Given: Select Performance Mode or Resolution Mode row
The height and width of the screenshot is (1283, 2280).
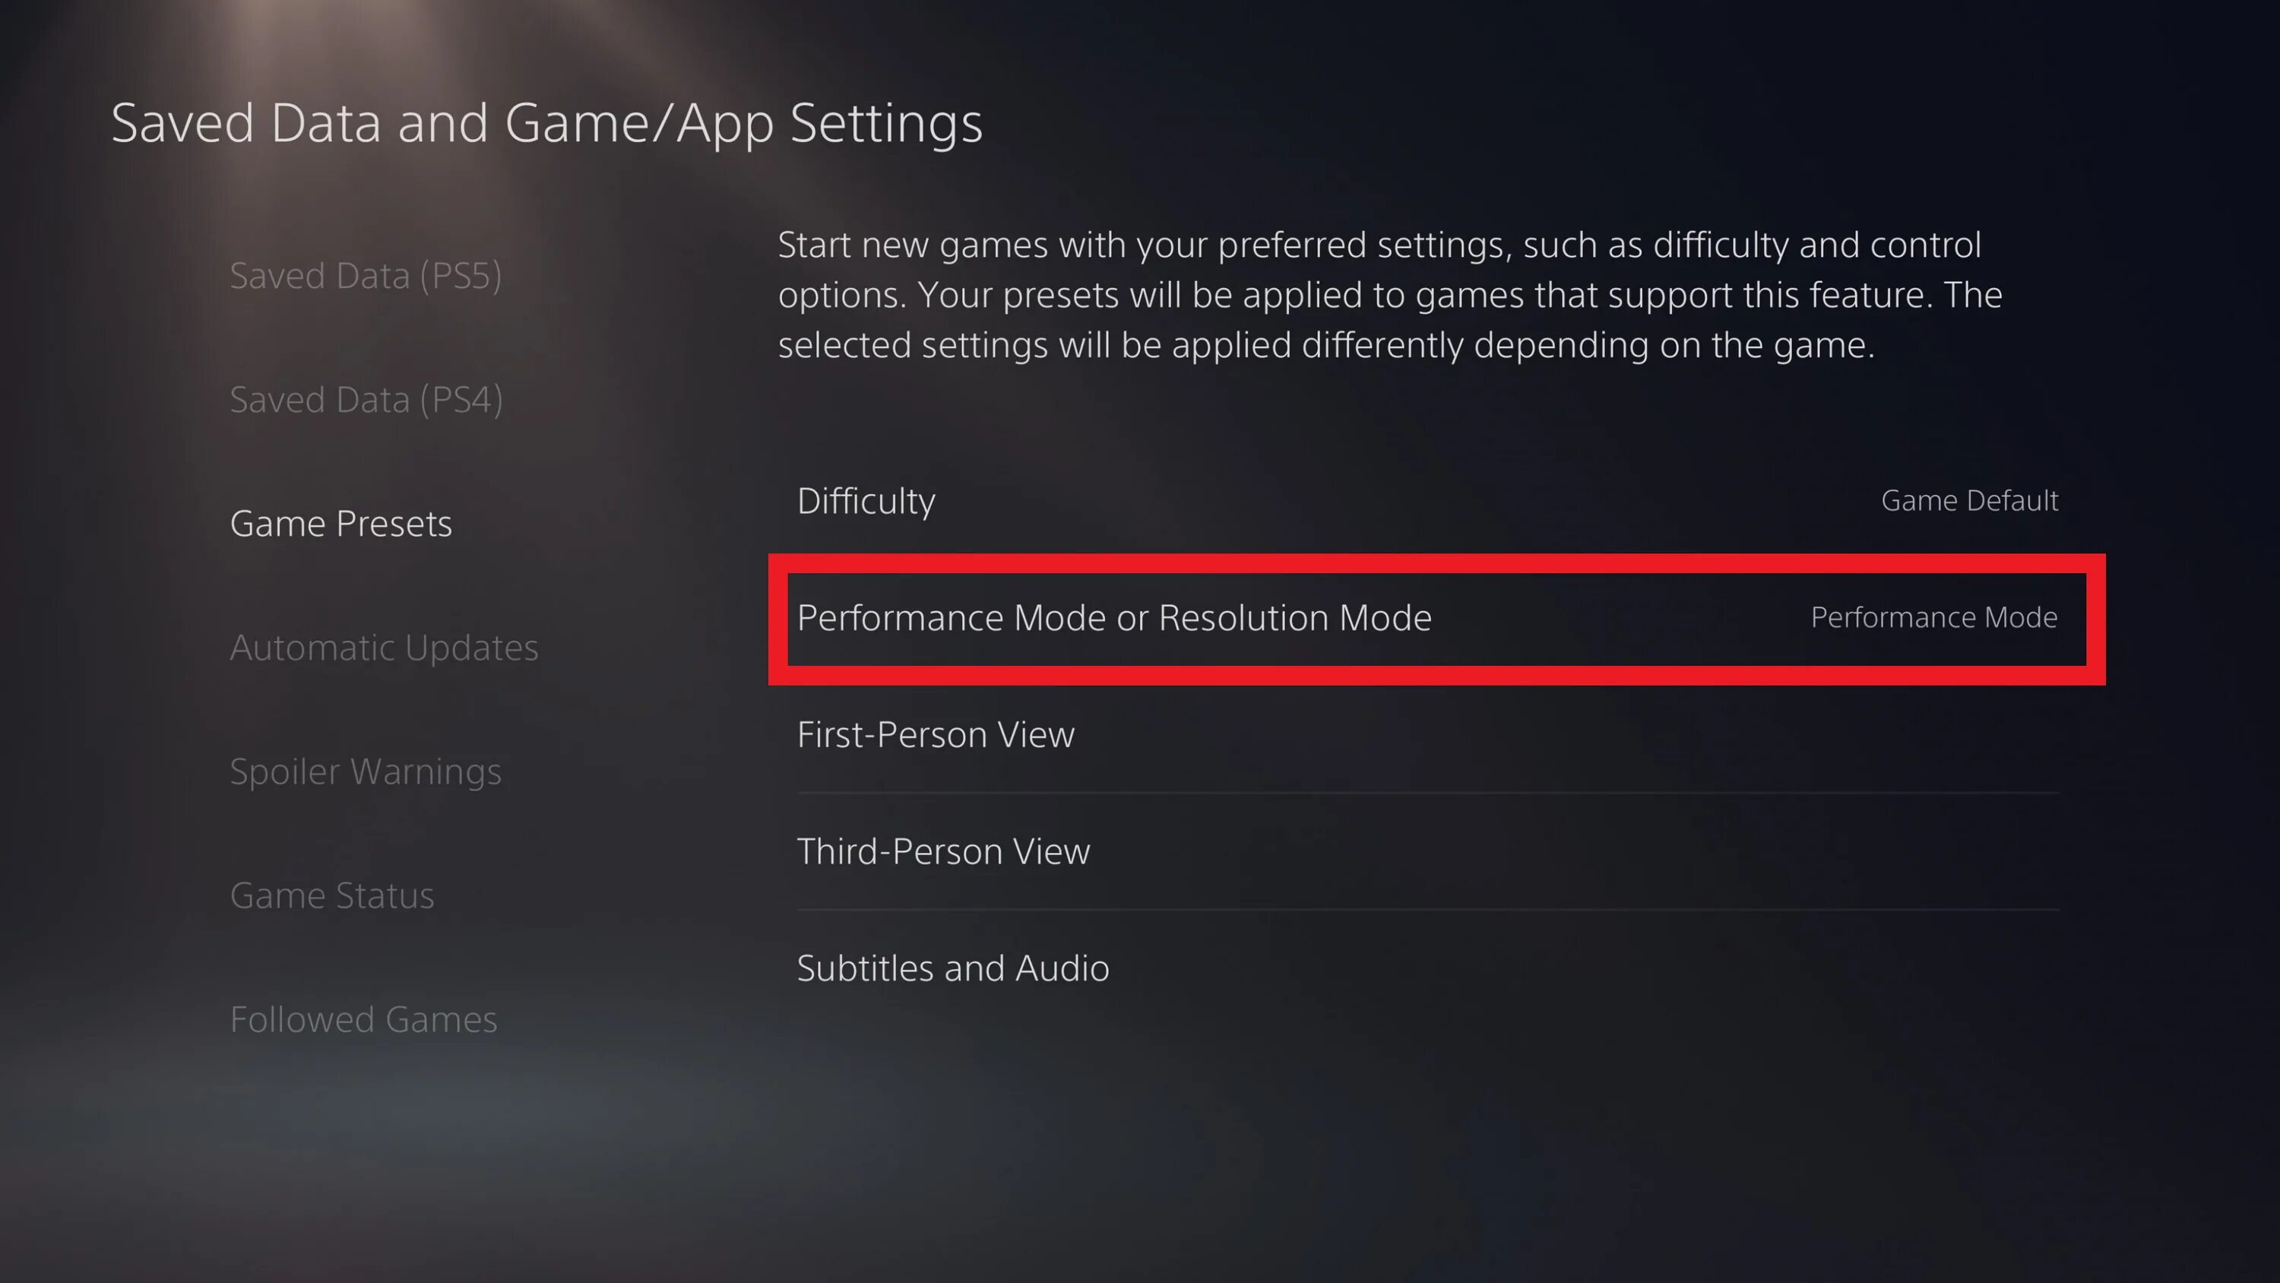Looking at the screenshot, I should click(1436, 618).
